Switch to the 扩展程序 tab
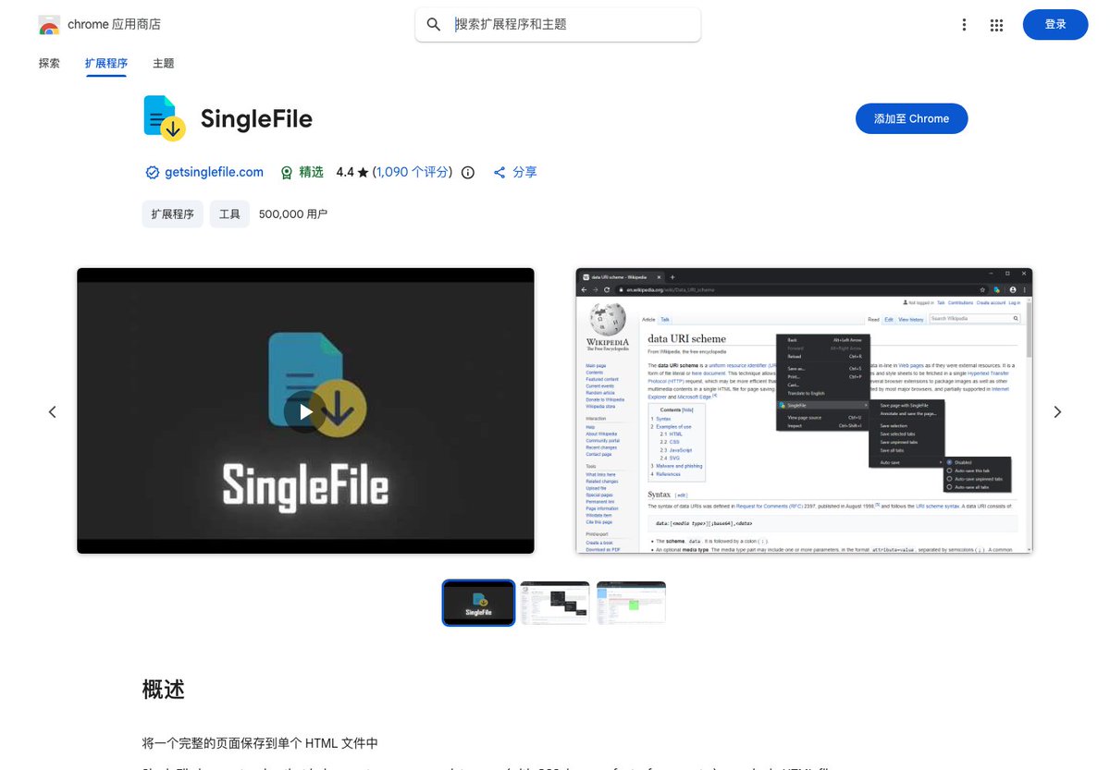The width and height of the screenshot is (1110, 770). tap(106, 64)
